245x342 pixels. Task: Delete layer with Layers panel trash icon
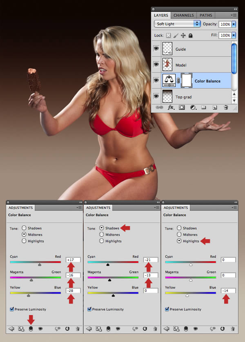pos(226,107)
